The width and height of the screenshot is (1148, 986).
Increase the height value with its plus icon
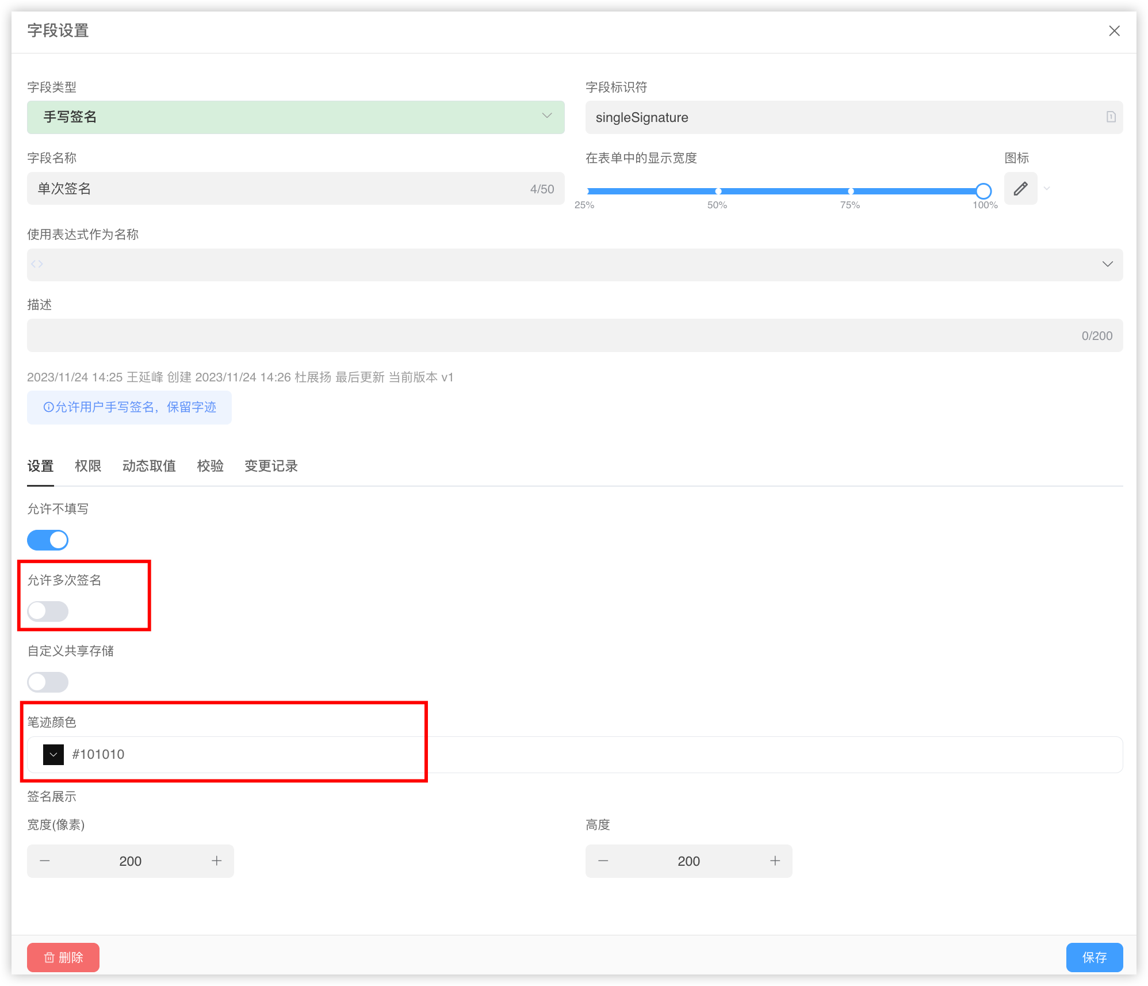(775, 861)
